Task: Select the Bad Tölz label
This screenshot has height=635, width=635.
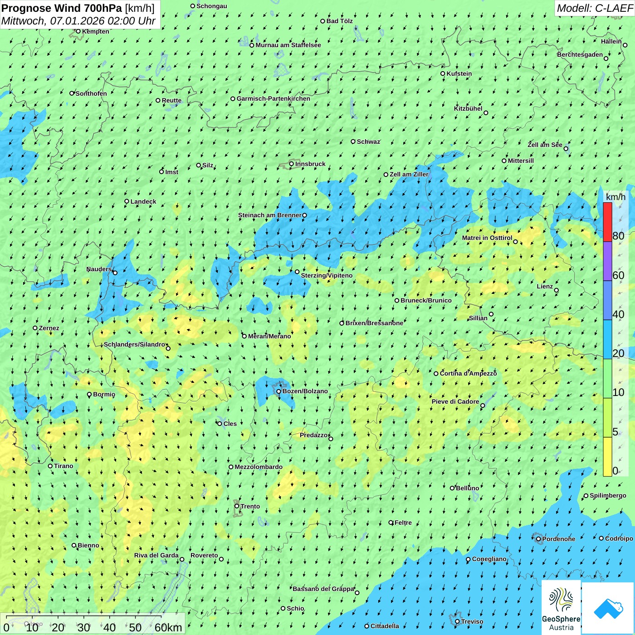Action: (x=340, y=21)
